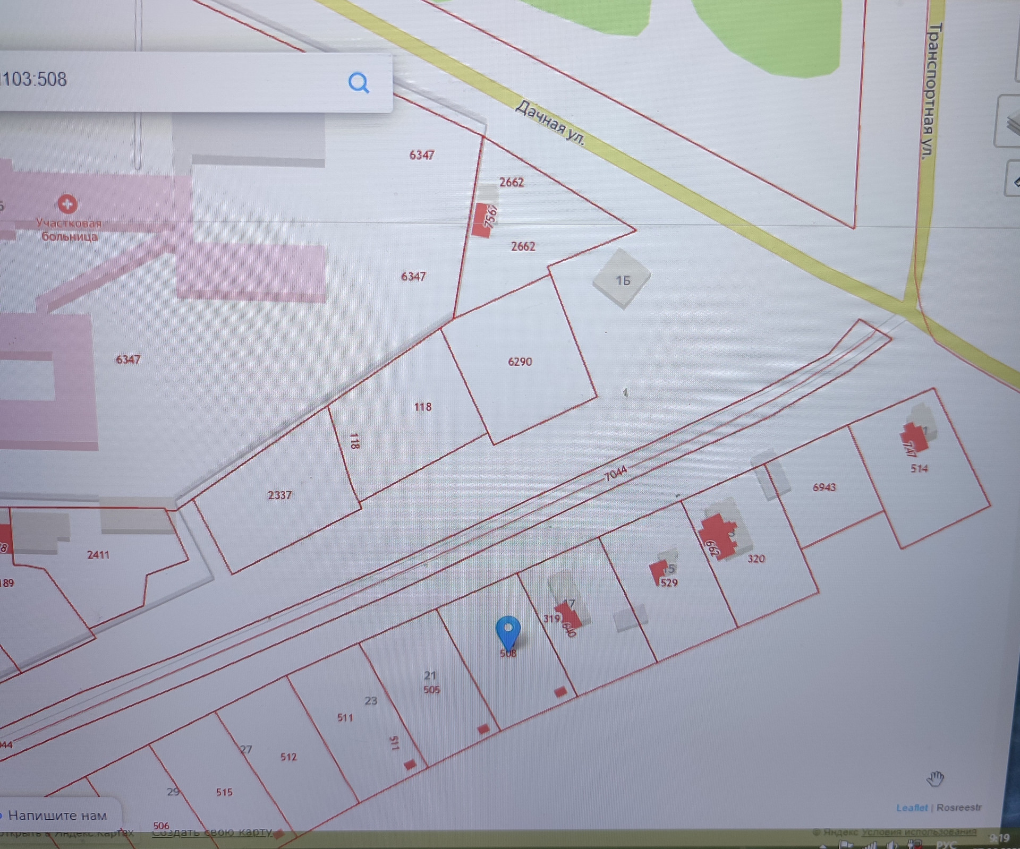
Task: Click the blue pin on parcel 508
Action: click(508, 632)
